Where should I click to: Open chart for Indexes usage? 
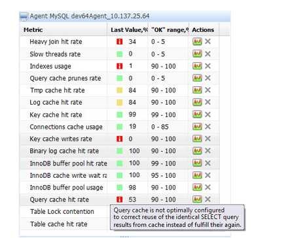point(197,66)
